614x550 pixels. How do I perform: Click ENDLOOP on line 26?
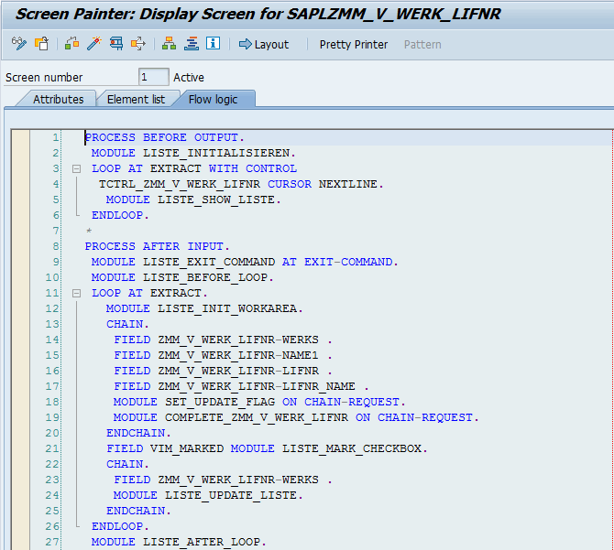[117, 526]
